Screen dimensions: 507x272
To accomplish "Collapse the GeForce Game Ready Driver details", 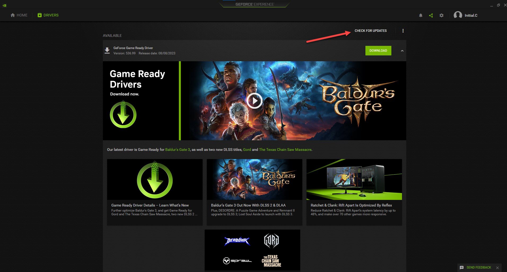I will click(x=402, y=51).
